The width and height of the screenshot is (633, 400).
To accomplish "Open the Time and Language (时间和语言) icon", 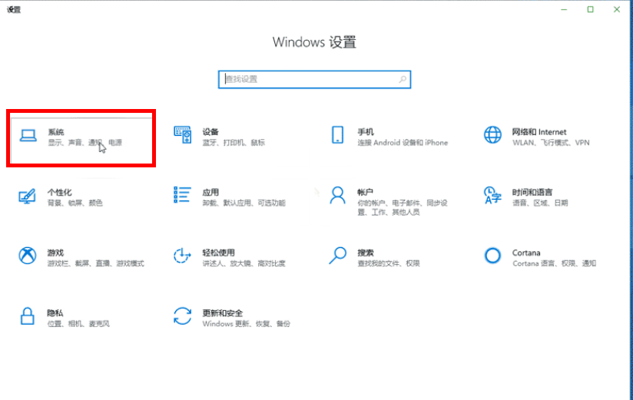I will (x=492, y=196).
